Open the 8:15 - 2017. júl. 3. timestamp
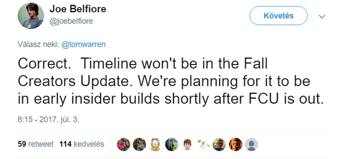This screenshot has height=159, width=345. point(48,120)
